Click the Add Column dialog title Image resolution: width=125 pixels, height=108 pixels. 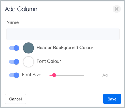[x=21, y=9]
